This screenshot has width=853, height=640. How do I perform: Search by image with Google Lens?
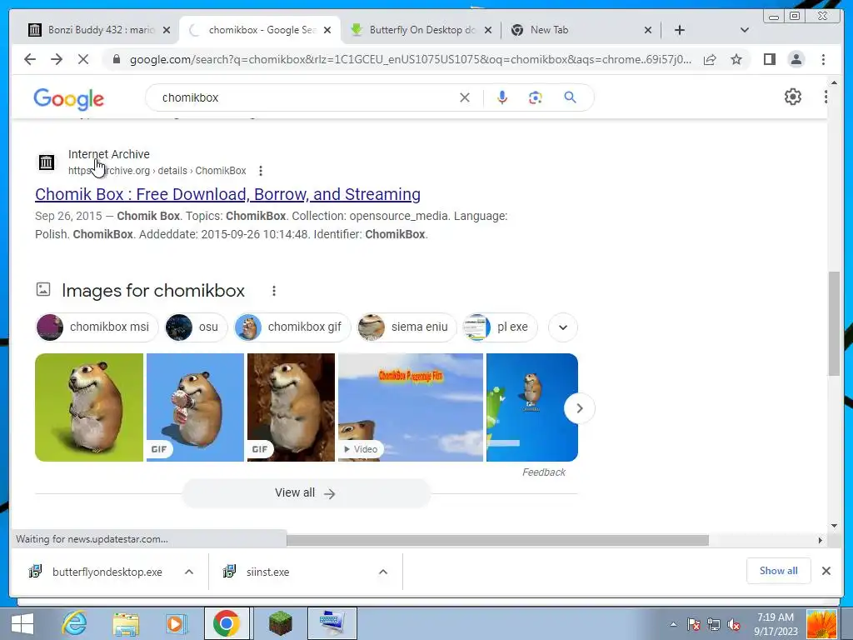(536, 97)
